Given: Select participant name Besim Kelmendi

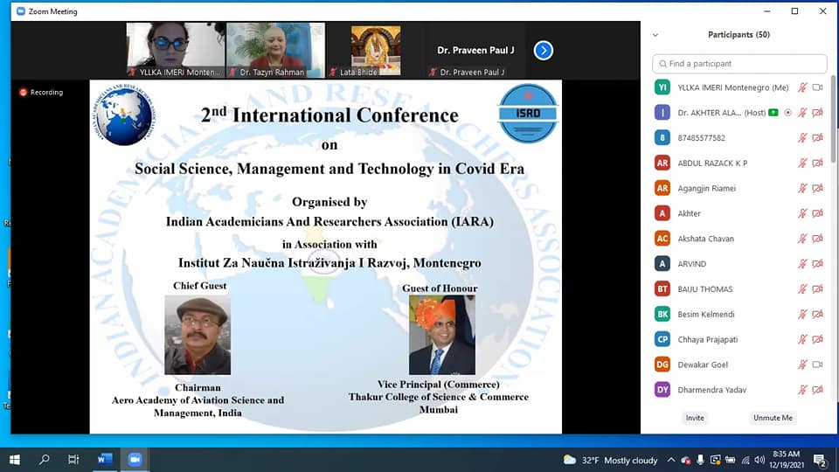Looking at the screenshot, I should (x=706, y=314).
